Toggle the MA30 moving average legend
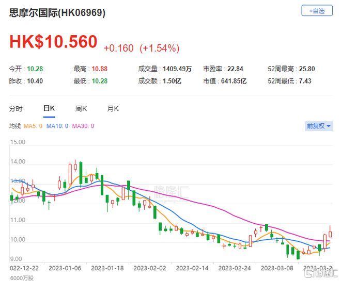 (84, 126)
